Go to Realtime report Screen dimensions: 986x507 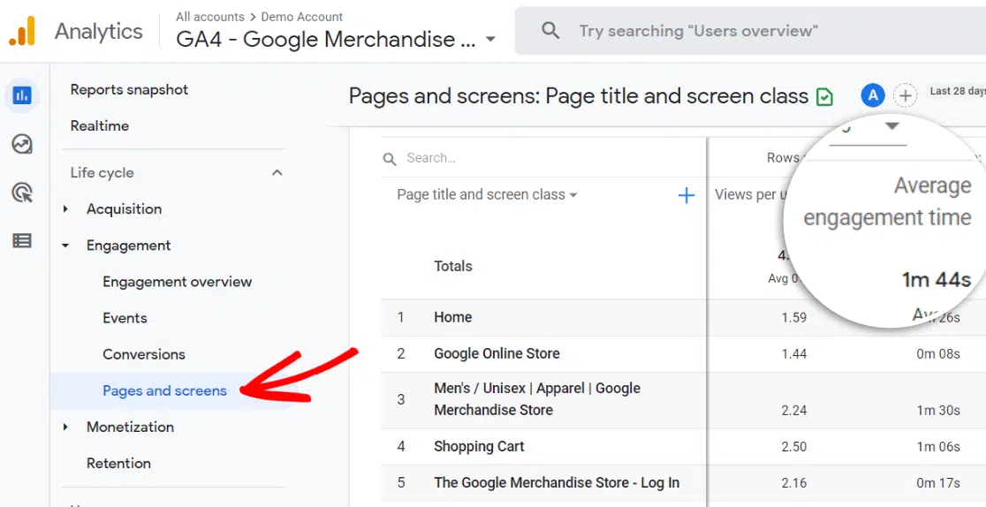(x=99, y=125)
